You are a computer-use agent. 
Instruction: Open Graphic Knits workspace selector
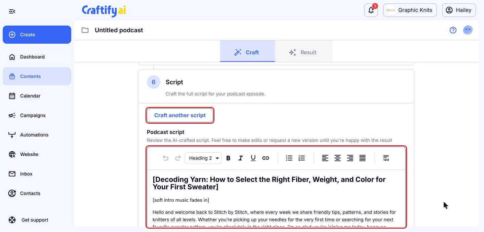[x=410, y=10]
